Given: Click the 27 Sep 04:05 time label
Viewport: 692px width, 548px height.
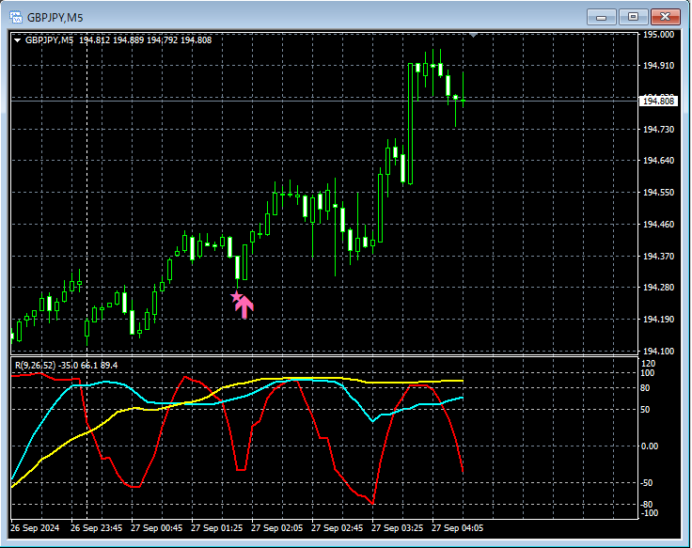Looking at the screenshot, I should coord(457,527).
